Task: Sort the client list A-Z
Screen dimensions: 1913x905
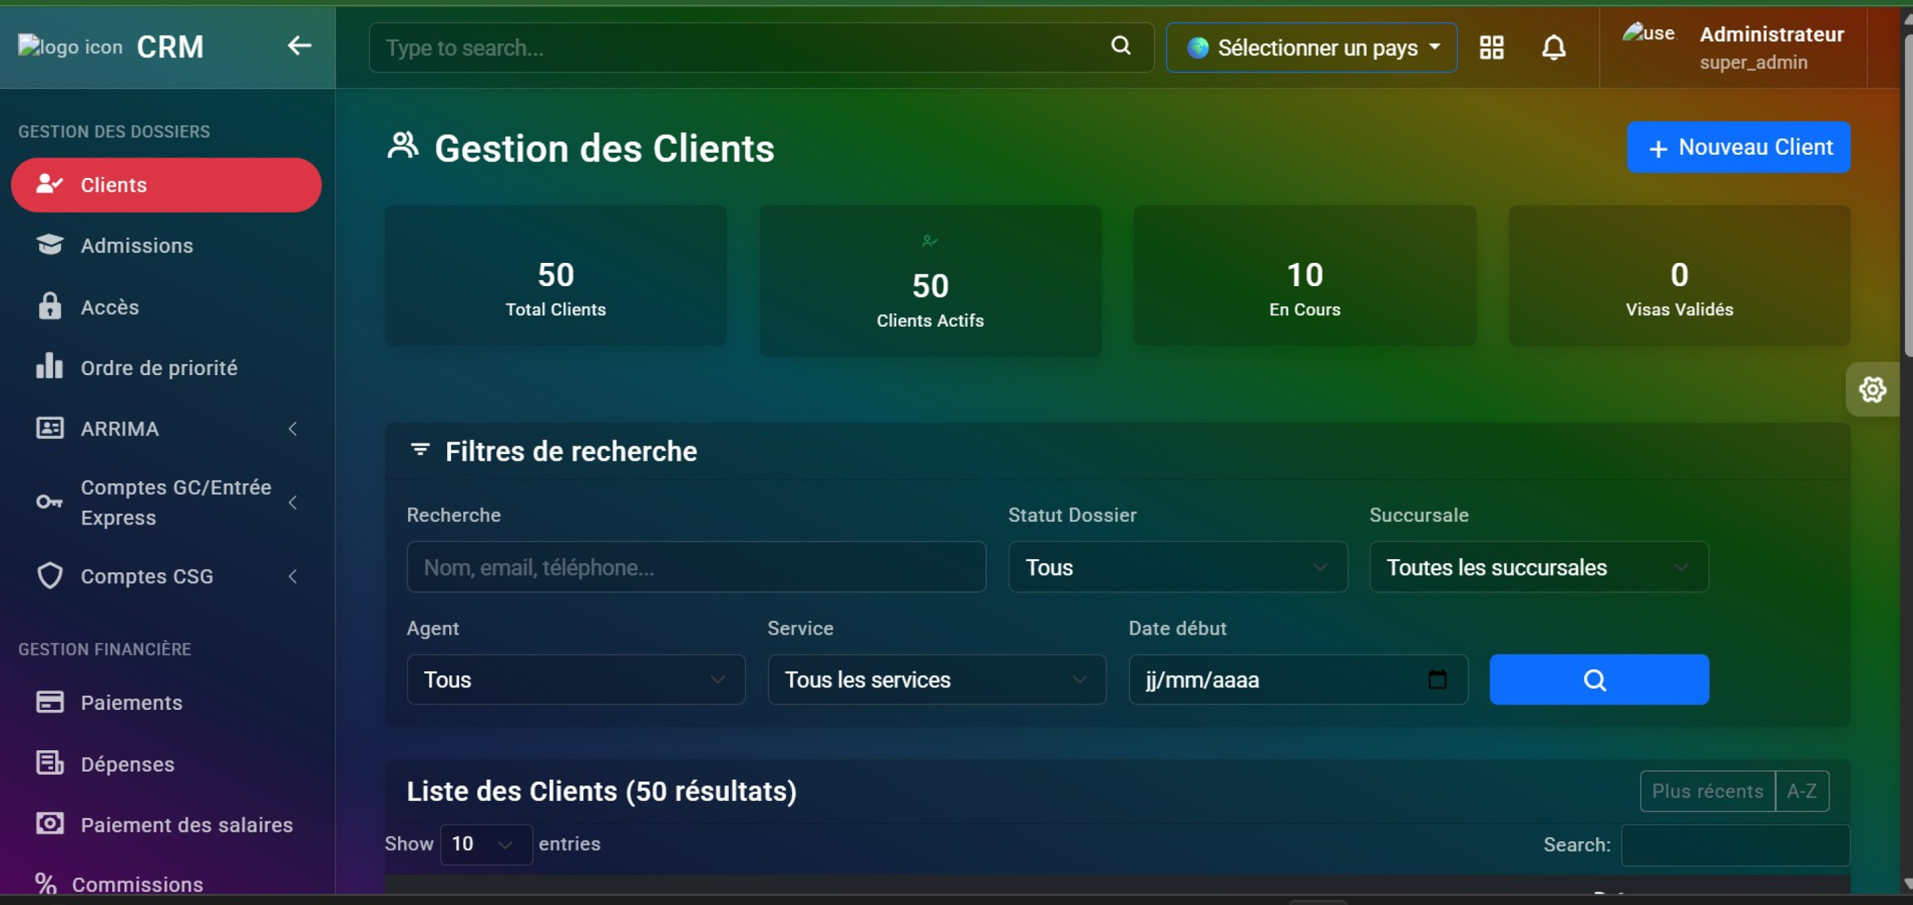Action: (1801, 791)
